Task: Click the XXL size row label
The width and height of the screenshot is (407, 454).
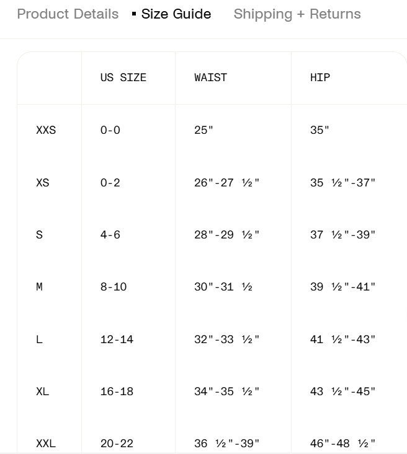Action: [46, 443]
